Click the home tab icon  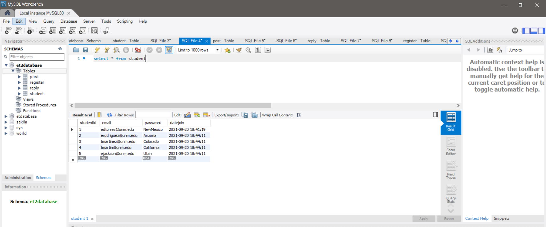(x=7, y=13)
